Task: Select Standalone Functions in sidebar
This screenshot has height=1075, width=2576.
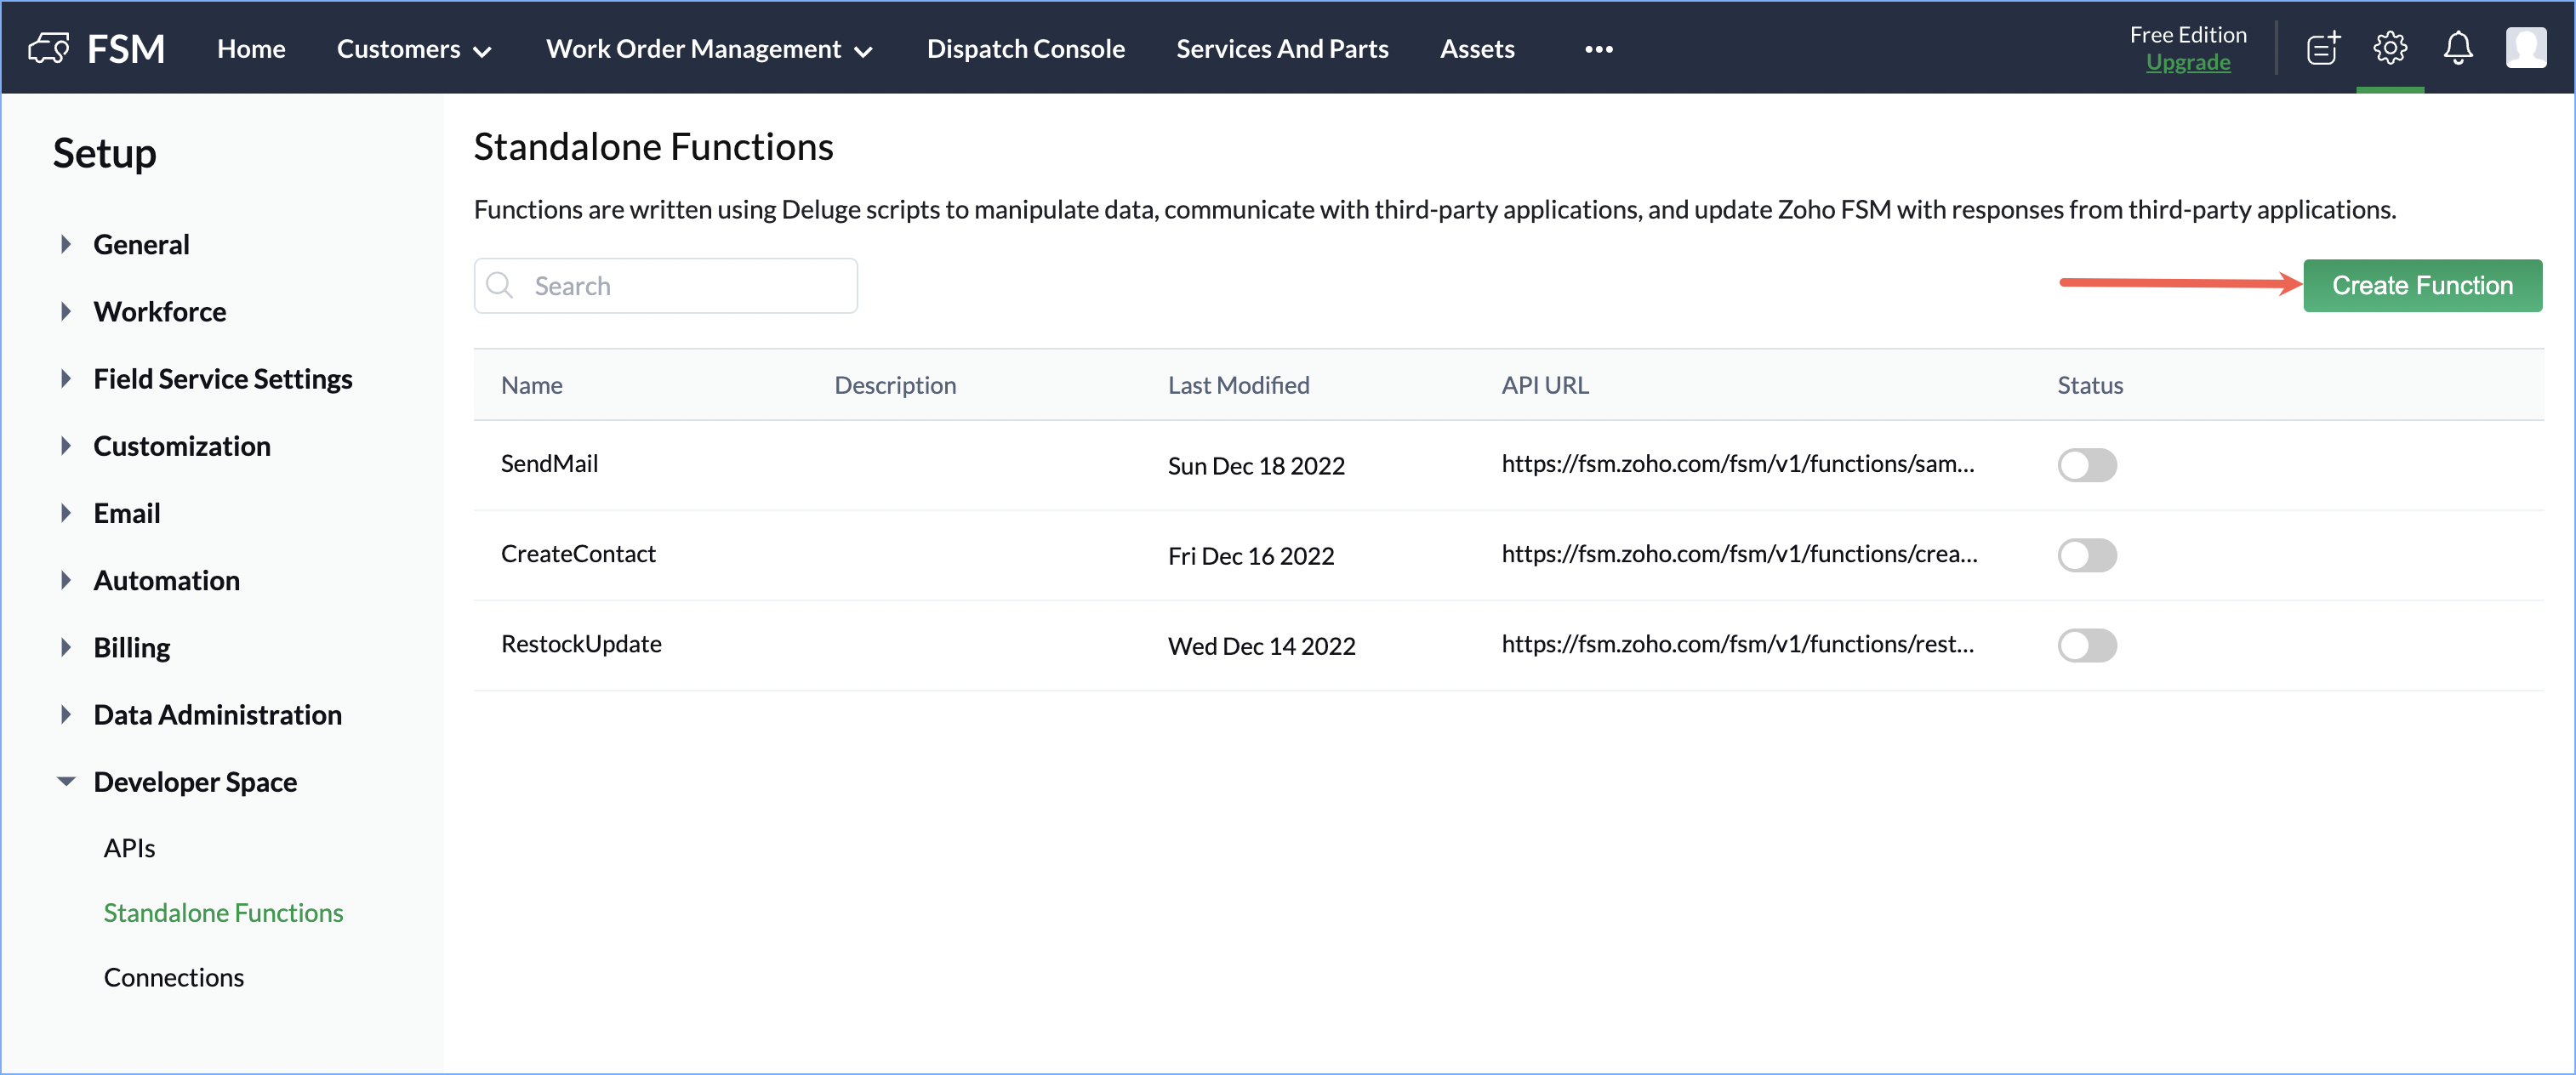Action: pos(223,912)
